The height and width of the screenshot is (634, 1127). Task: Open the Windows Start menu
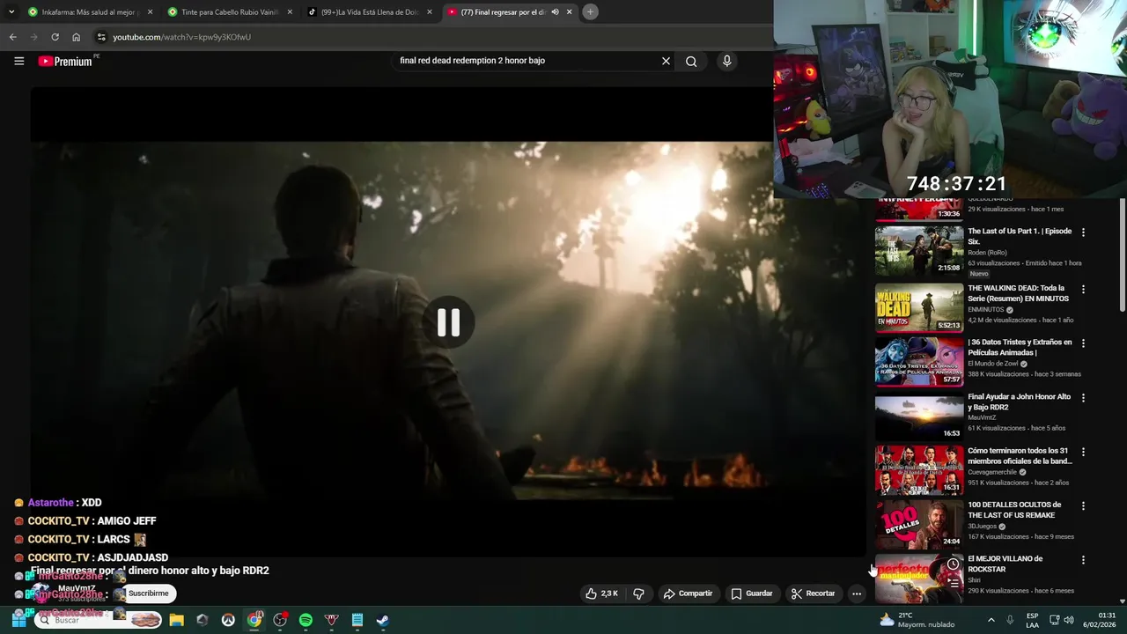click(x=18, y=620)
